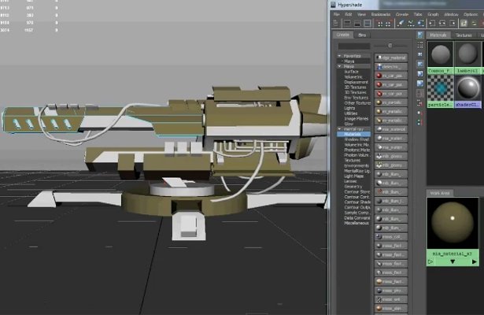
Task: Create misss_call shader node
Action: 391,237
